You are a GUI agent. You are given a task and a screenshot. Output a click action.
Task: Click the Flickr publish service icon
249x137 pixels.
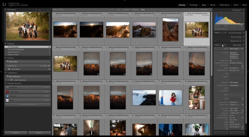[x=7, y=100]
